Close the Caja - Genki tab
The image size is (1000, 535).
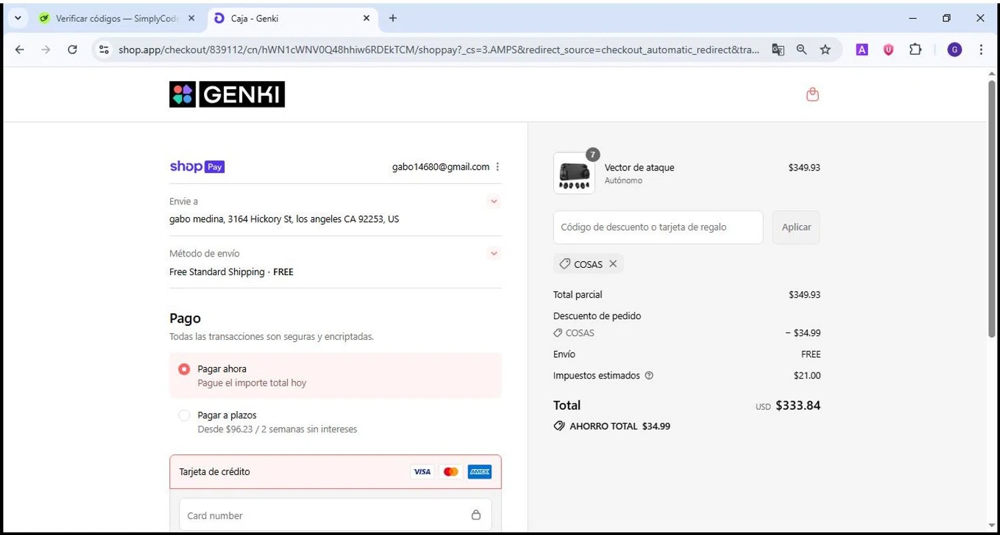tap(366, 19)
